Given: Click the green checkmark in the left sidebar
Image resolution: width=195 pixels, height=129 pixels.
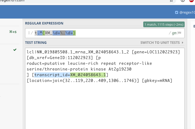Looking at the screenshot, I should [x=15, y=50].
